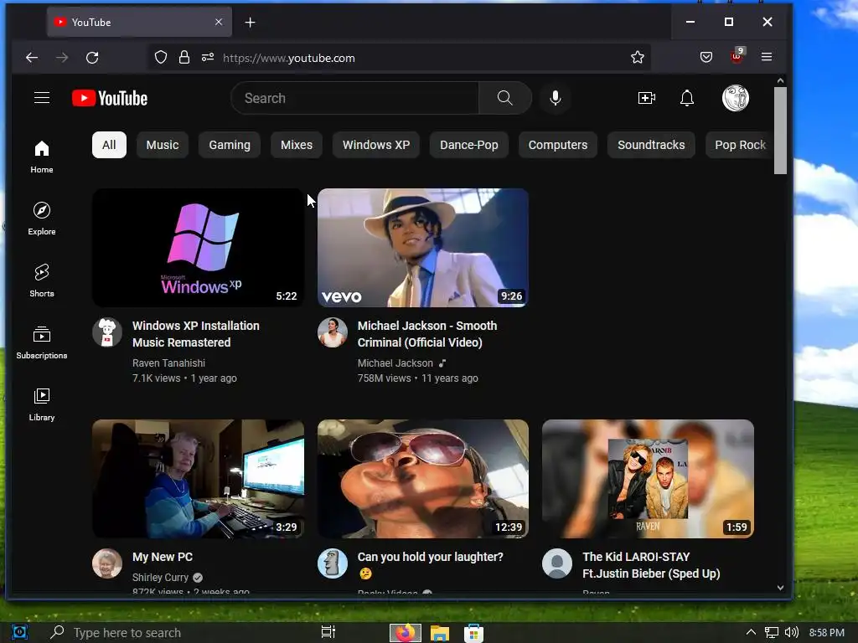Open volume control in system tray
This screenshot has width=858, height=643.
[x=792, y=633]
